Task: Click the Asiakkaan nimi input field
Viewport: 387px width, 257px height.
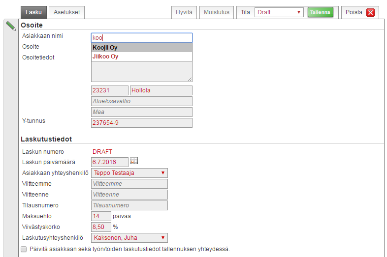Action: [141, 38]
